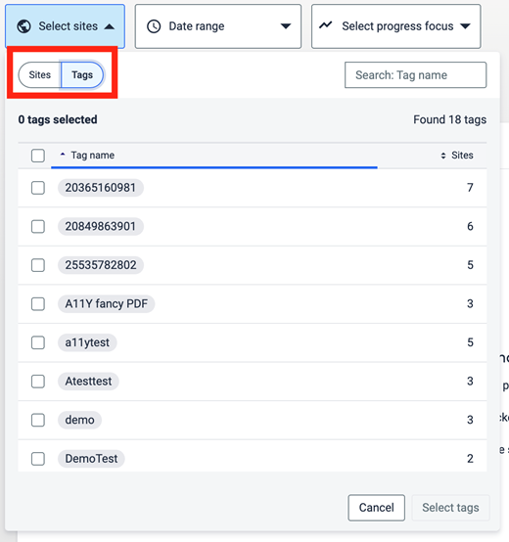This screenshot has height=542, width=509.
Task: Open the Date range dropdown
Action: tap(218, 26)
